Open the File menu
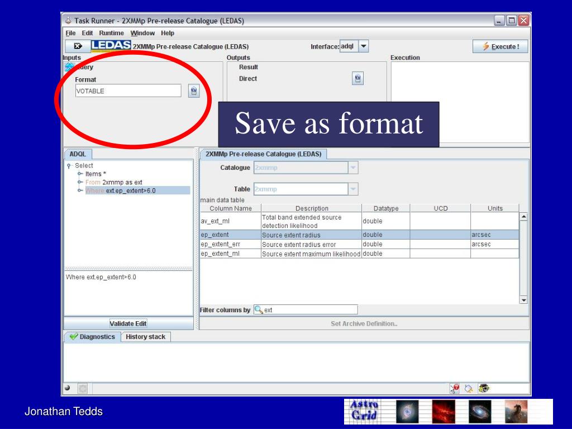Viewport: 572px width, 429px height. (70, 33)
